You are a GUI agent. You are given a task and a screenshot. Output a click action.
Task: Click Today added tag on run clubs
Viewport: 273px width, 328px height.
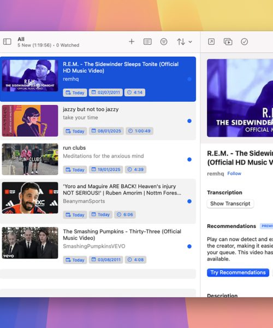click(75, 169)
